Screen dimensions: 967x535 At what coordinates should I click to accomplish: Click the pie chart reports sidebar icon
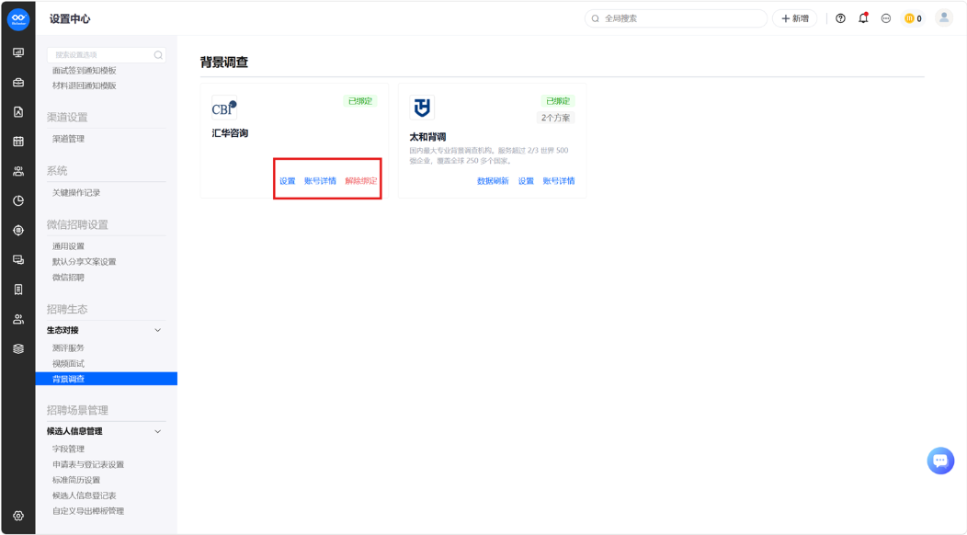click(x=18, y=200)
